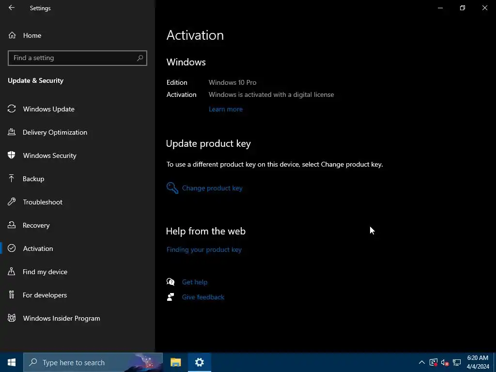The image size is (496, 372).
Task: Click the Settings gear on the taskbar
Action: [x=199, y=362]
